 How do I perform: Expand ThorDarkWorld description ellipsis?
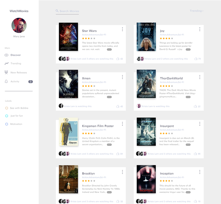(x=188, y=97)
